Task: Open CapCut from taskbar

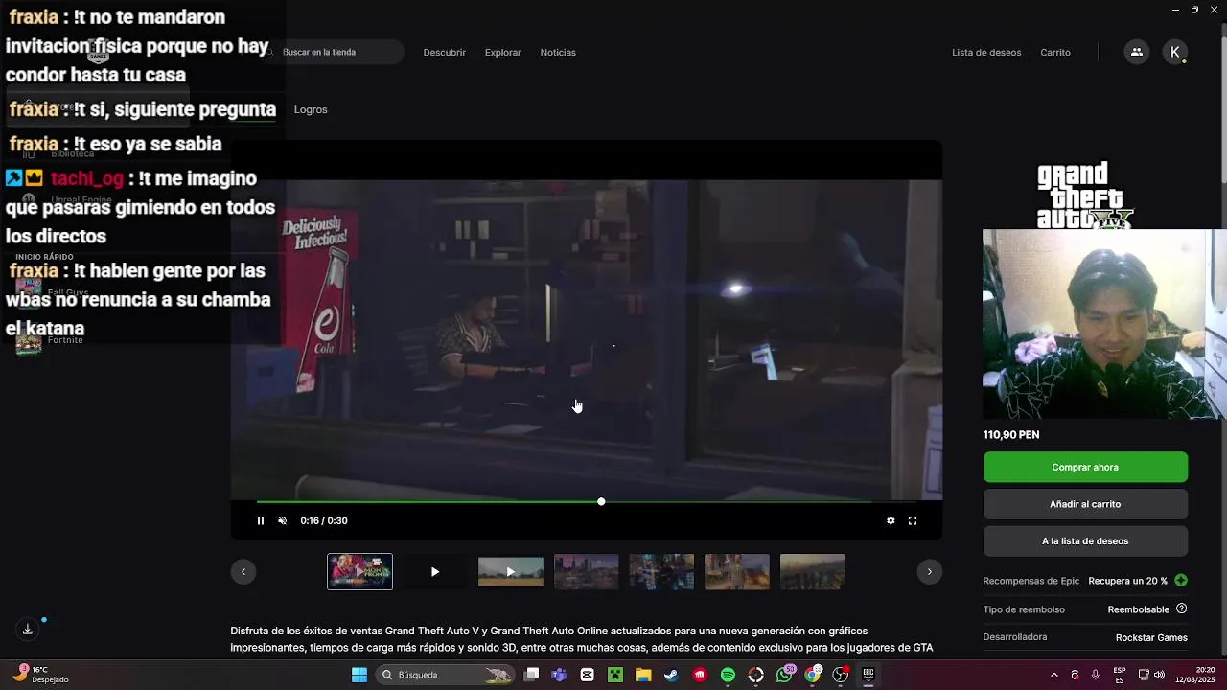Action: click(588, 675)
